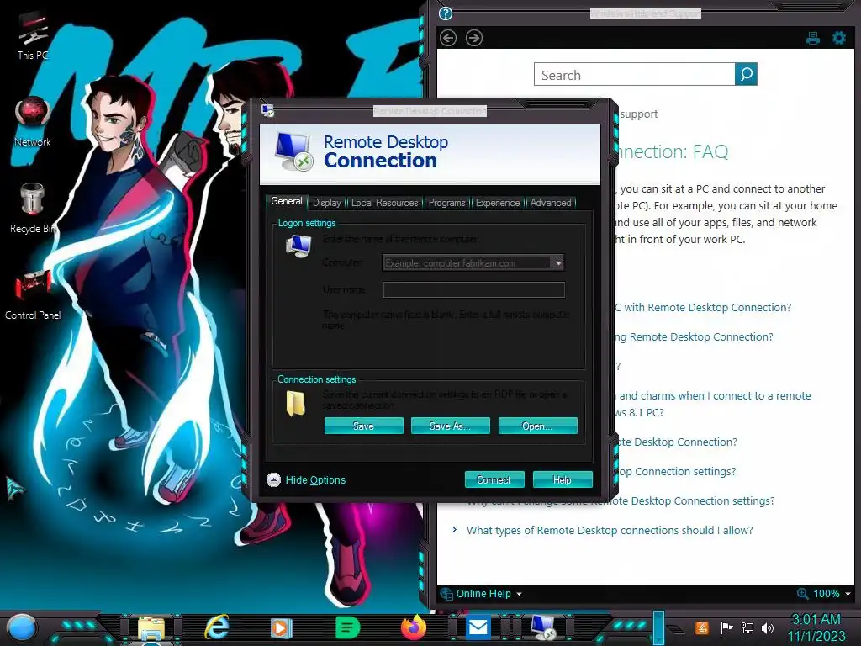The image size is (861, 646).
Task: Open This PC desktop icon
Action: 33,35
